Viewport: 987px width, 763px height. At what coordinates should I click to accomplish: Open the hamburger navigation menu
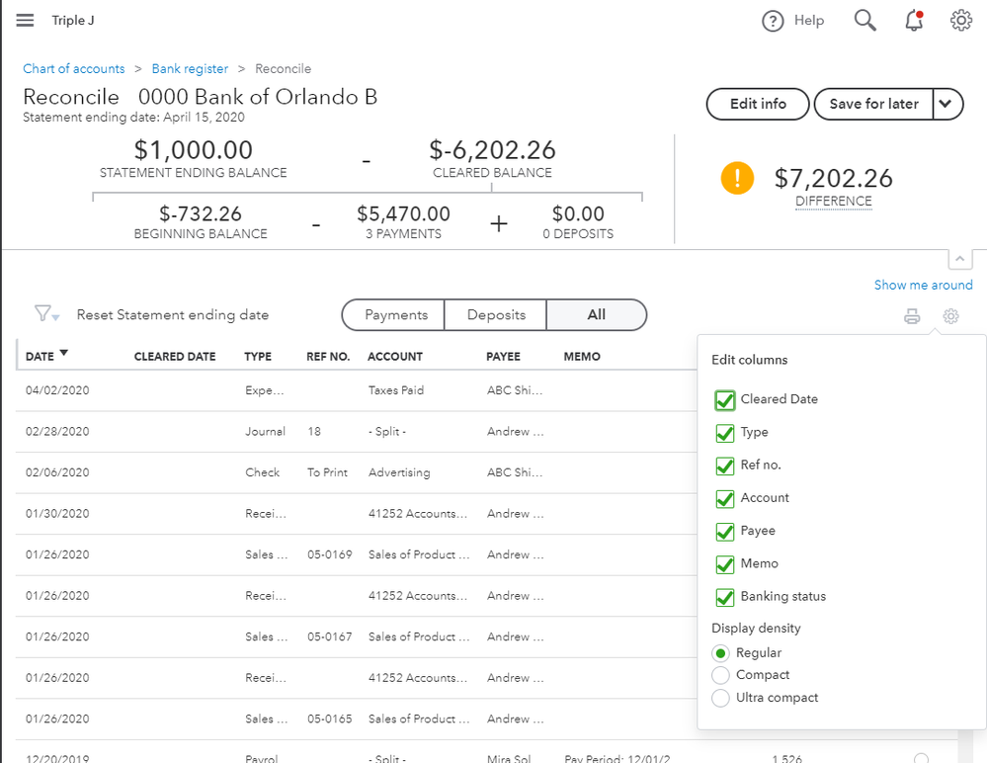[25, 21]
